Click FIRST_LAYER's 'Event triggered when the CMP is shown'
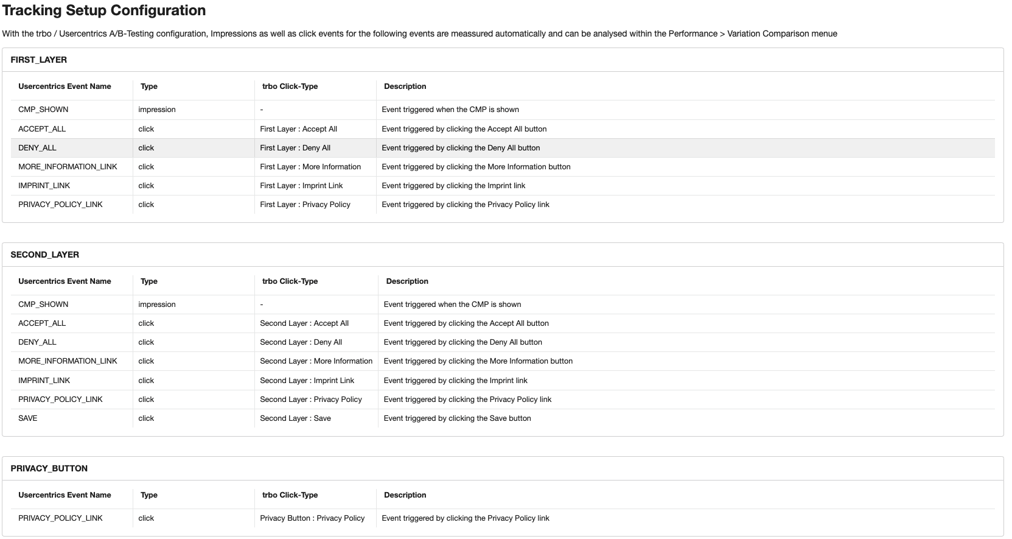Image resolution: width=1012 pixels, height=539 pixels. tap(450, 110)
